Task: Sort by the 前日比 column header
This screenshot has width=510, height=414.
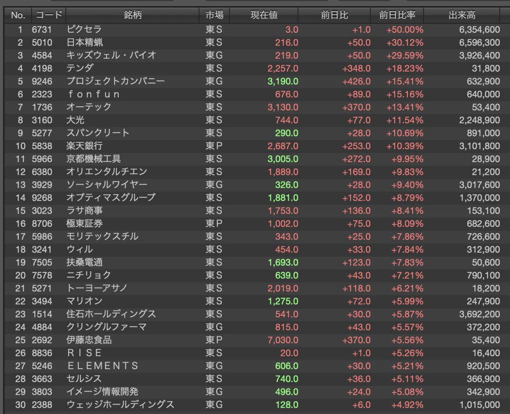Action: [x=334, y=15]
